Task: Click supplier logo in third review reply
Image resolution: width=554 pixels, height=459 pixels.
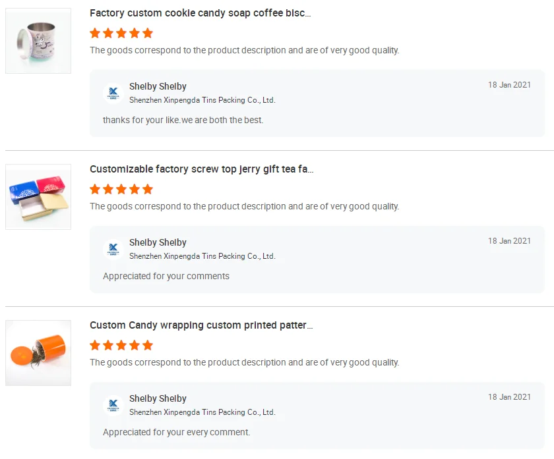Action: pos(113,405)
